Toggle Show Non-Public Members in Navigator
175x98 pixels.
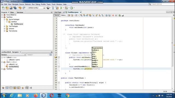[x=15, y=88]
